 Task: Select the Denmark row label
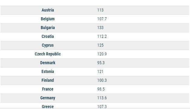click(x=48, y=63)
